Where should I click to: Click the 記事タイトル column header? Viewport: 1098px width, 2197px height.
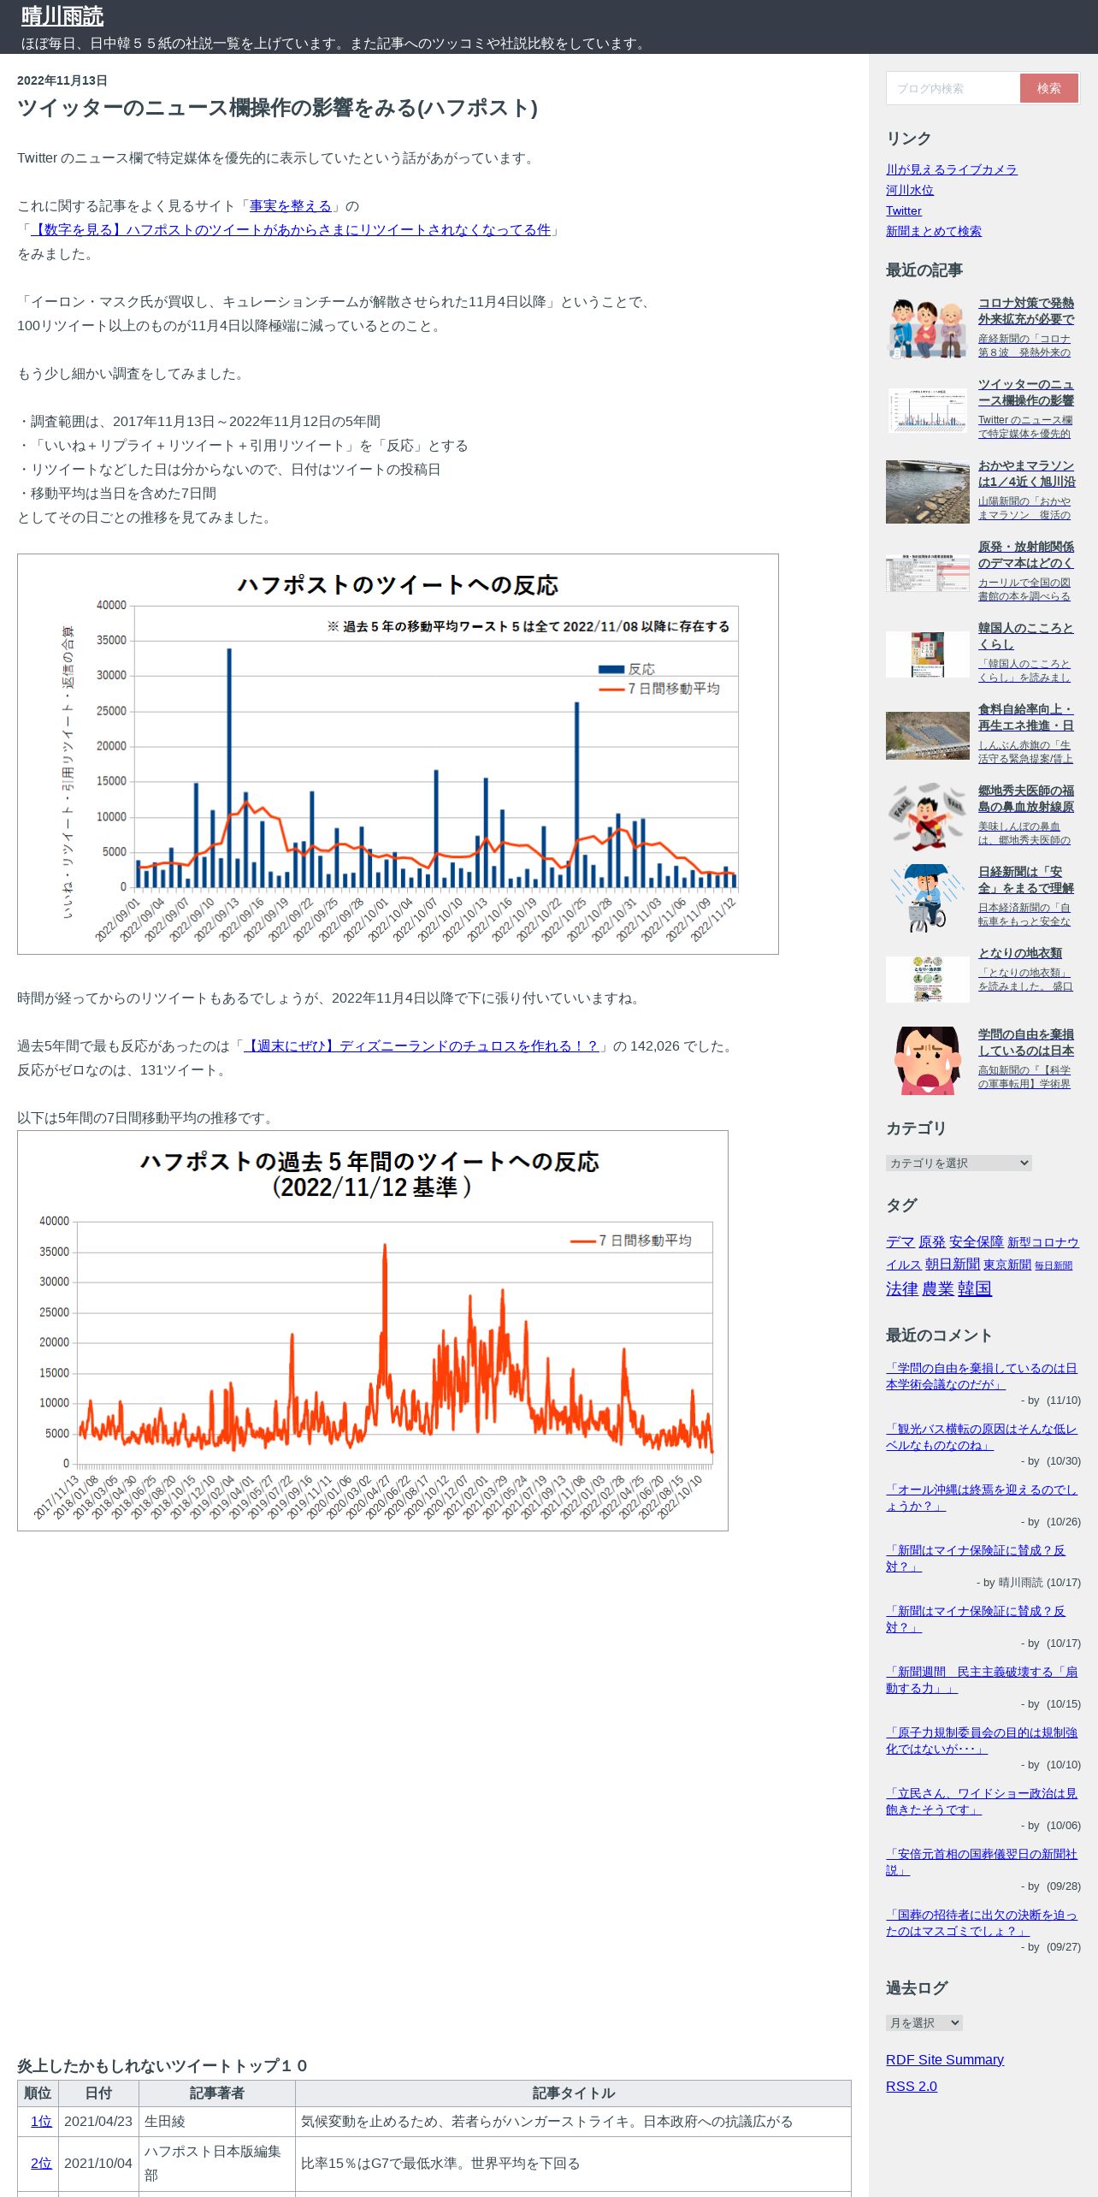click(x=573, y=2093)
